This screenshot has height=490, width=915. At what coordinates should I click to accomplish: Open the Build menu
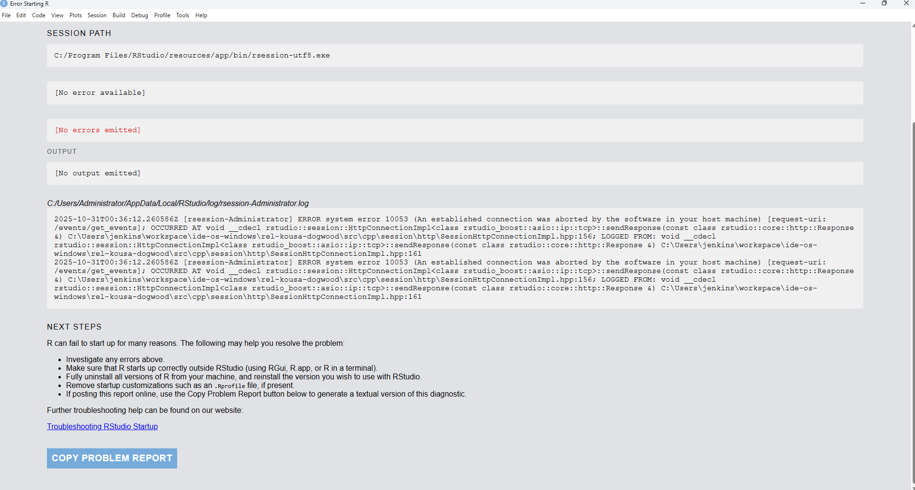click(119, 15)
